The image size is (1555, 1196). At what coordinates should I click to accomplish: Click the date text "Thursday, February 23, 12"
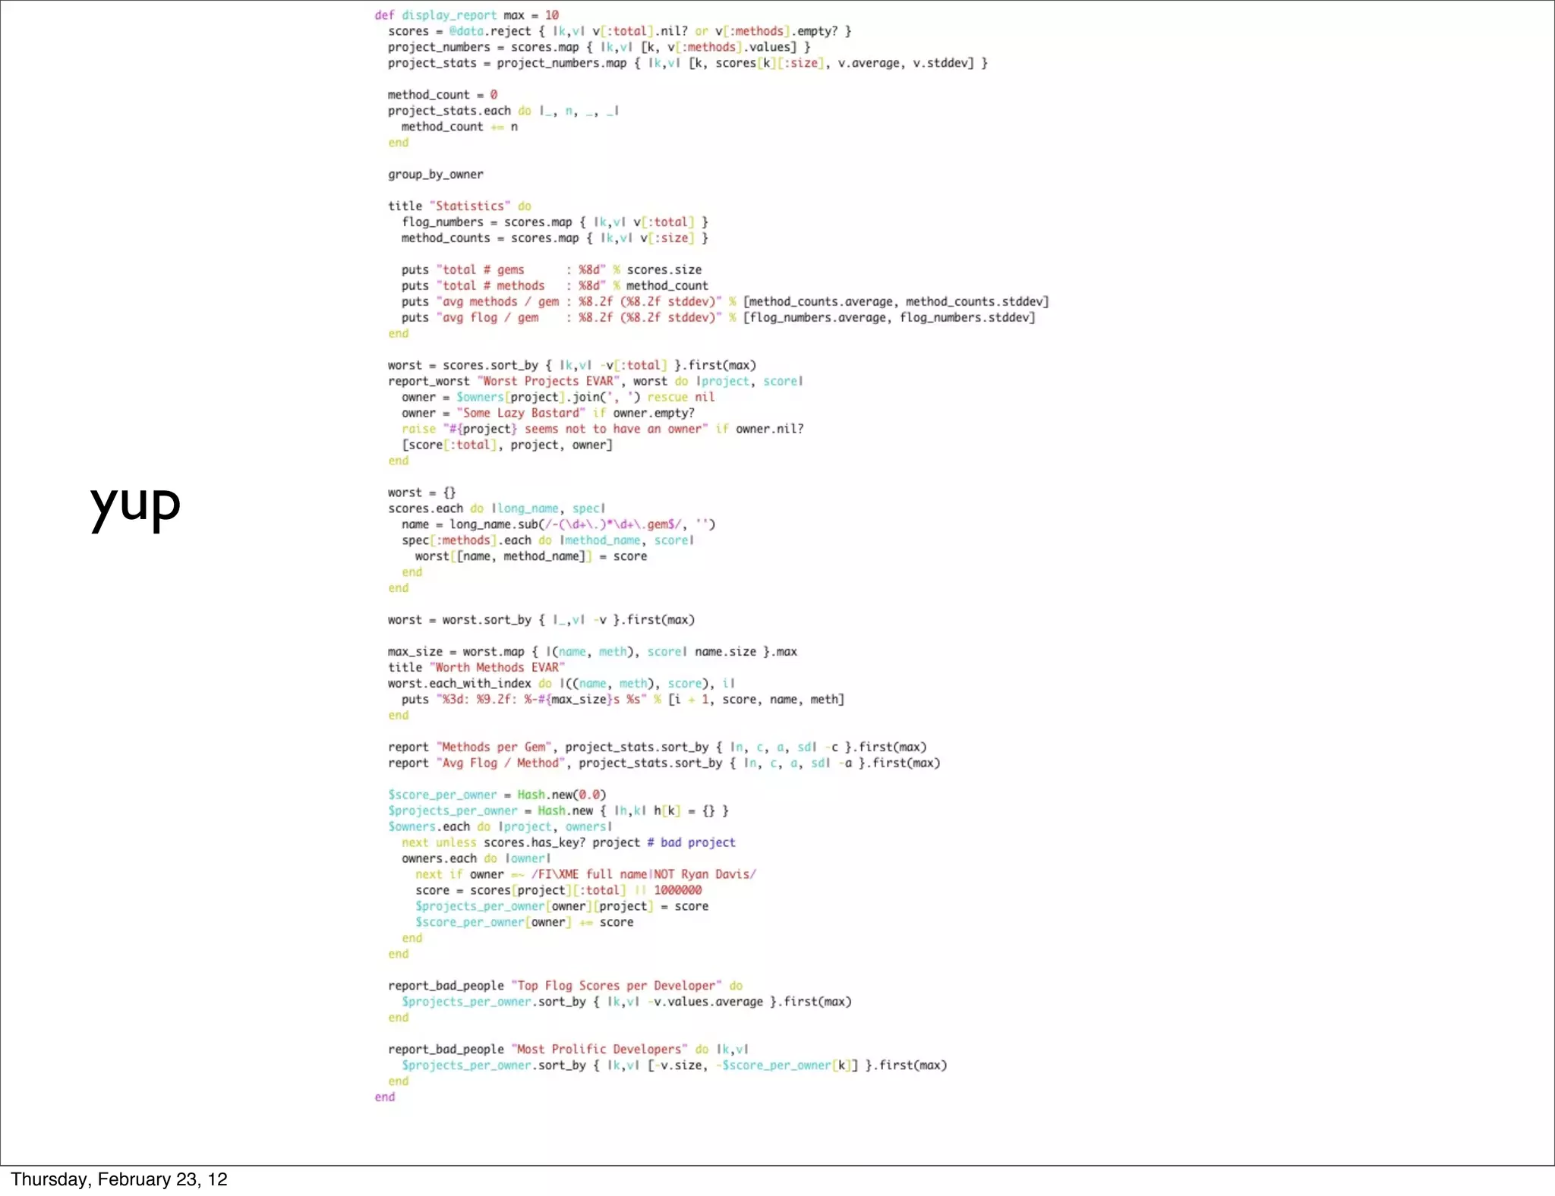click(119, 1179)
